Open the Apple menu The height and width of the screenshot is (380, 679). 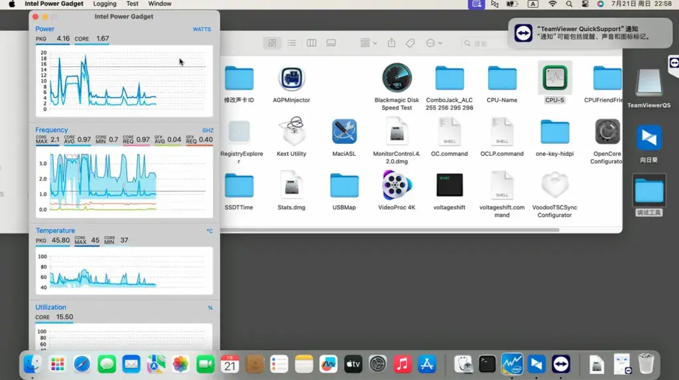coord(12,4)
